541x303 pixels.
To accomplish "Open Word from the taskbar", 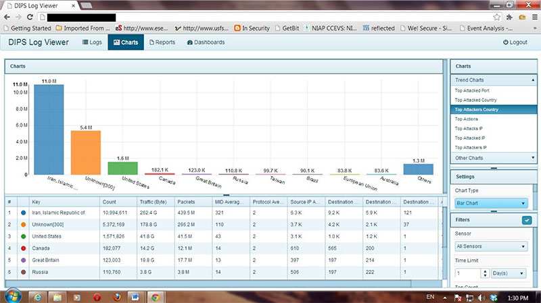I will click(x=137, y=297).
